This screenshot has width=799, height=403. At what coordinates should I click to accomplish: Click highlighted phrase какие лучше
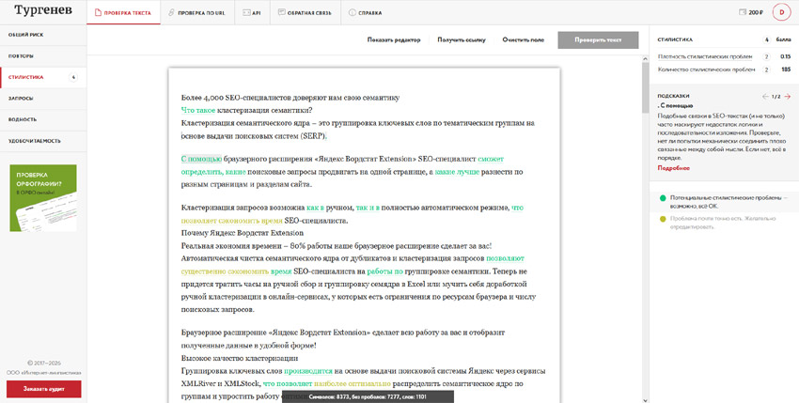[x=457, y=172]
